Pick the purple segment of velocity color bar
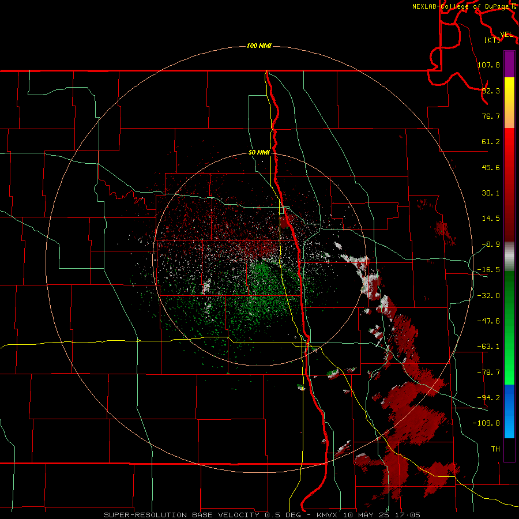Screen dimensions: 519x519 pyautogui.click(x=509, y=64)
